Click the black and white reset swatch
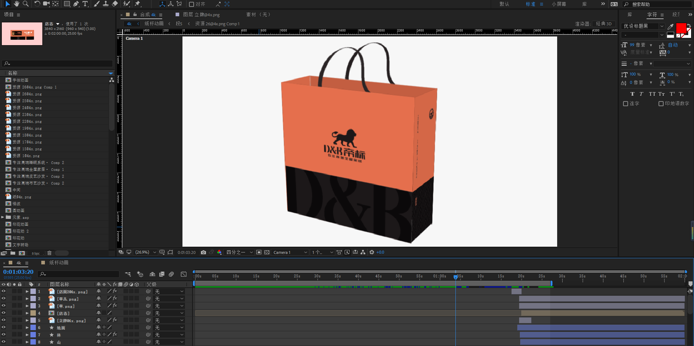The width and height of the screenshot is (694, 346). click(x=670, y=35)
